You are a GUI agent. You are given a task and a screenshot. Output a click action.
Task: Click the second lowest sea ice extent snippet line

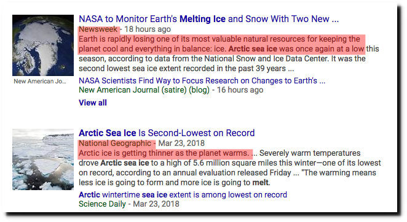[186, 69]
